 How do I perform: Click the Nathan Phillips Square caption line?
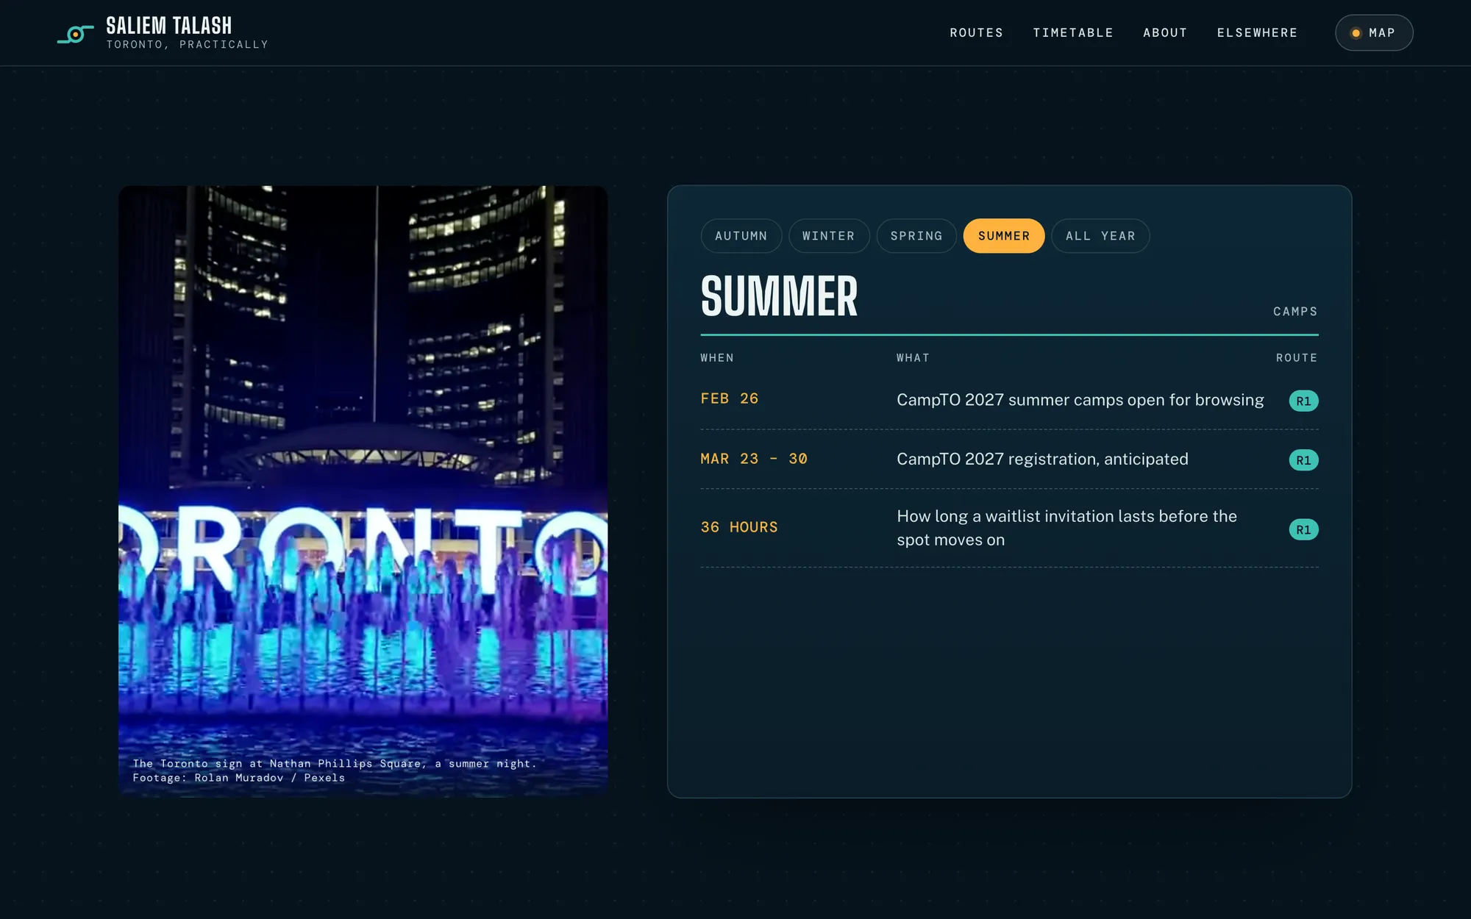[335, 764]
